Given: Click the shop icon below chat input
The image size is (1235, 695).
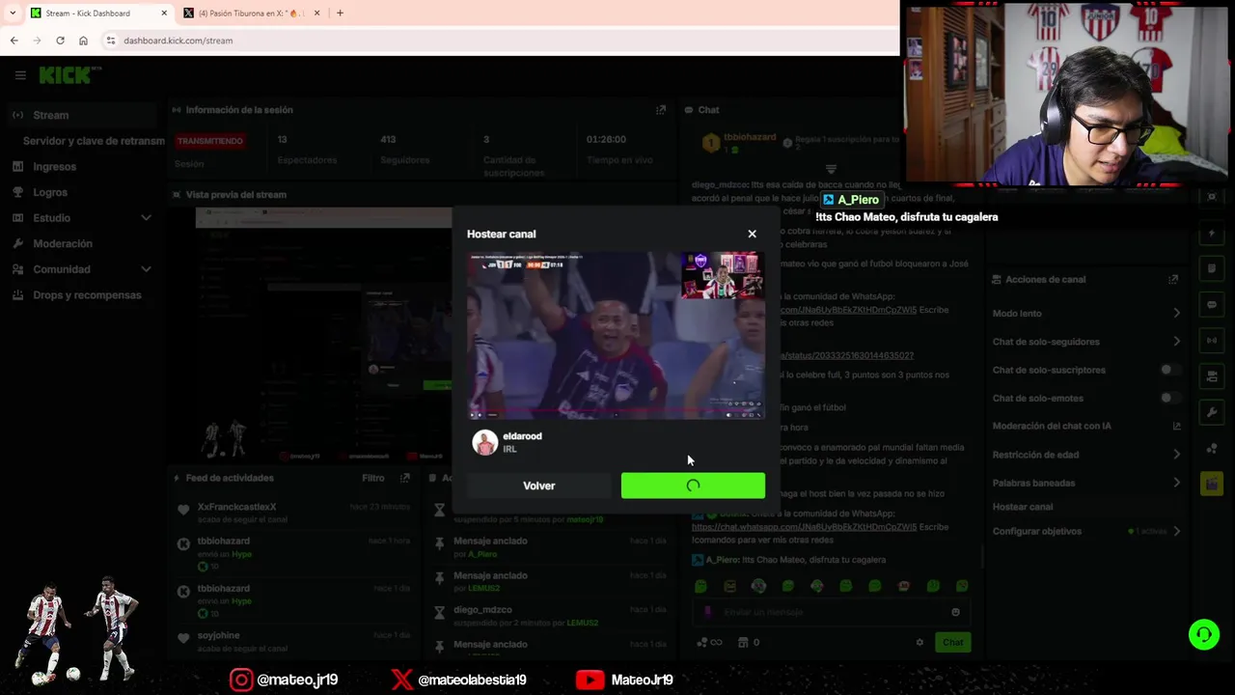Looking at the screenshot, I should 743,642.
